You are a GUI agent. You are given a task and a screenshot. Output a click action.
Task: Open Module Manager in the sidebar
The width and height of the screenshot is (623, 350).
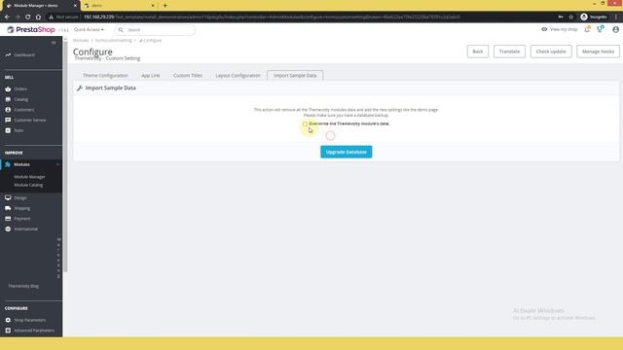click(x=29, y=177)
